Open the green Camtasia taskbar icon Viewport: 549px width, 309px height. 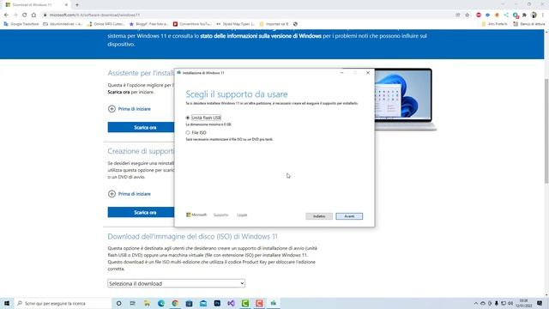(245, 303)
